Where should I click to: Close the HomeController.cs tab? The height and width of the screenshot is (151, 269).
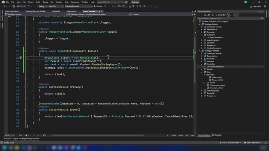coord(102,11)
